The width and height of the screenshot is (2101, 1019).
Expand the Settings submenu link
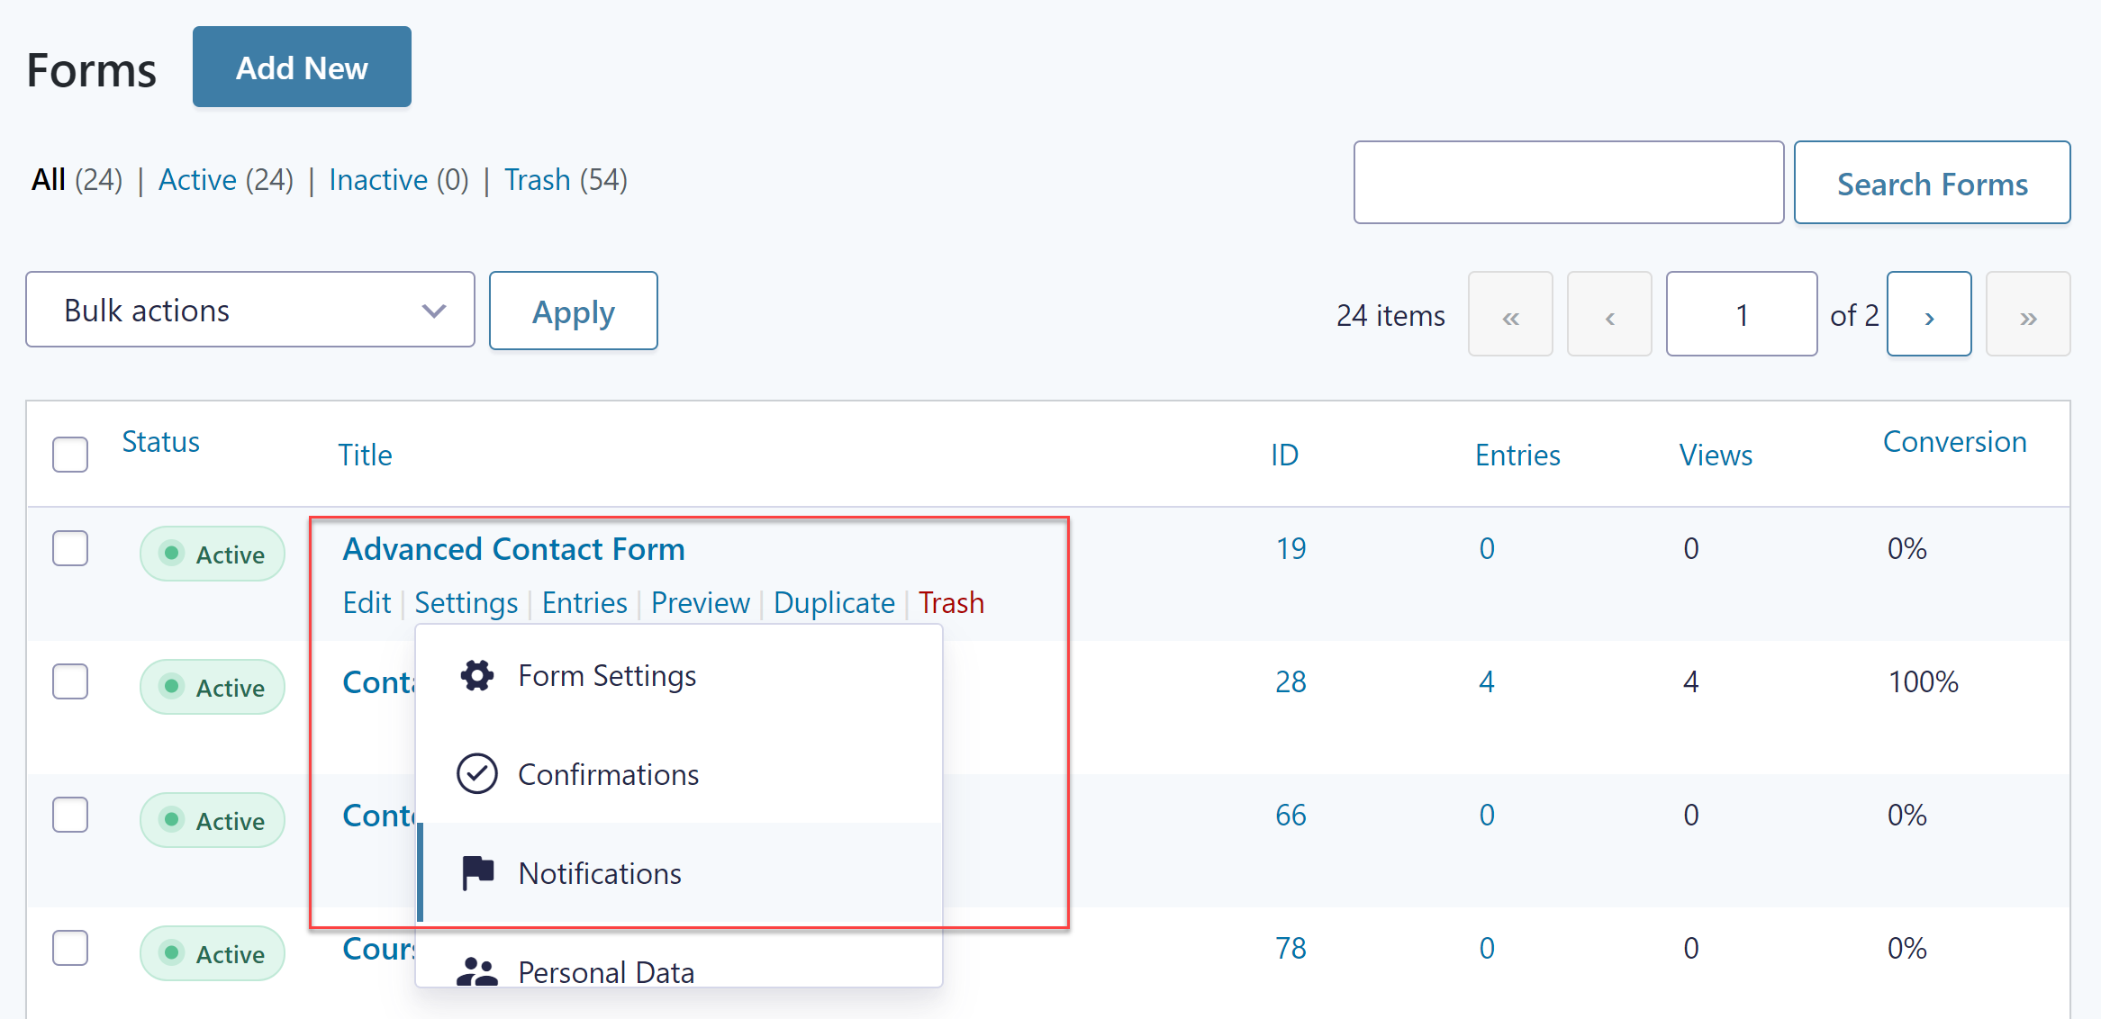coord(466,602)
